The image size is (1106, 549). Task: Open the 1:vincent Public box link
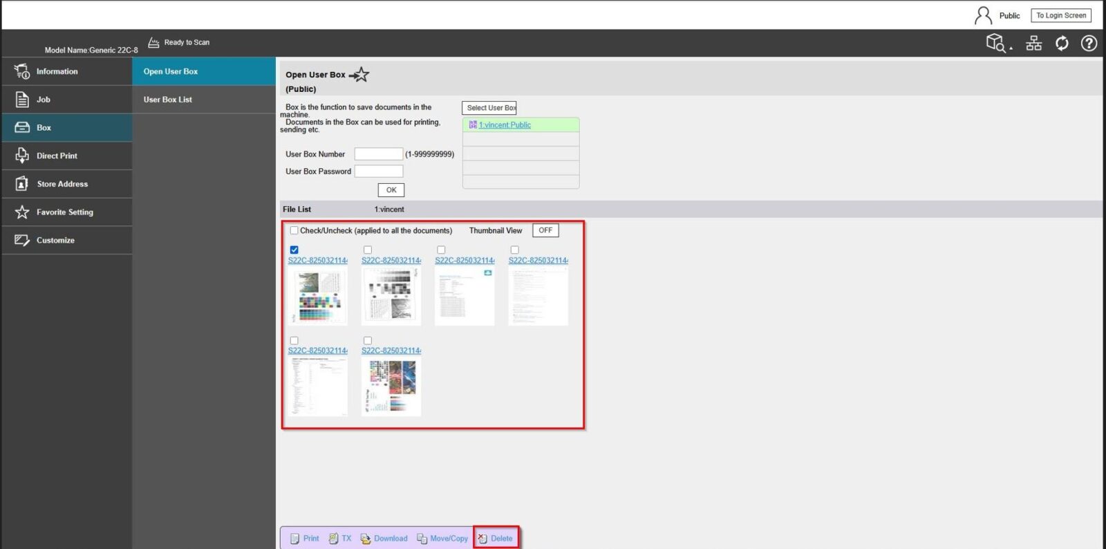(x=505, y=125)
